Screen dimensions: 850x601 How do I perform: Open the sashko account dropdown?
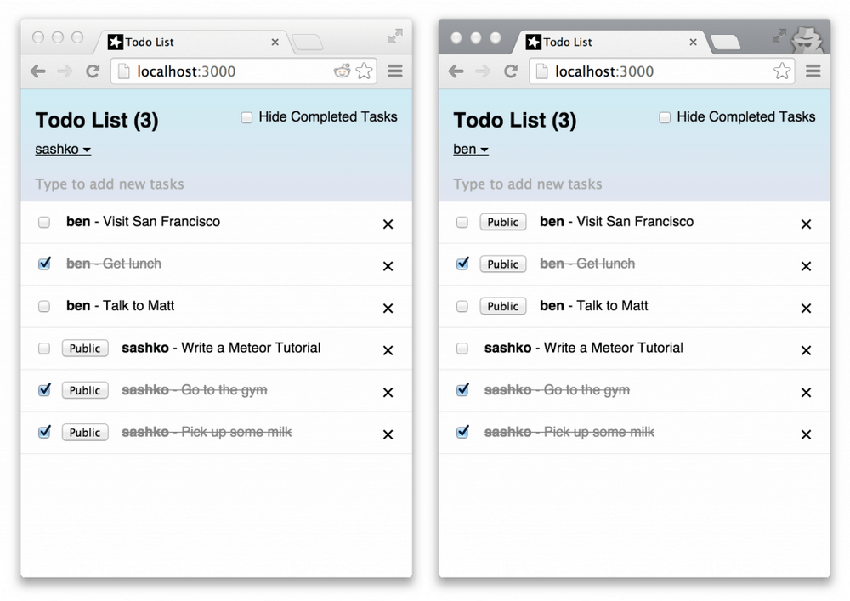[63, 149]
